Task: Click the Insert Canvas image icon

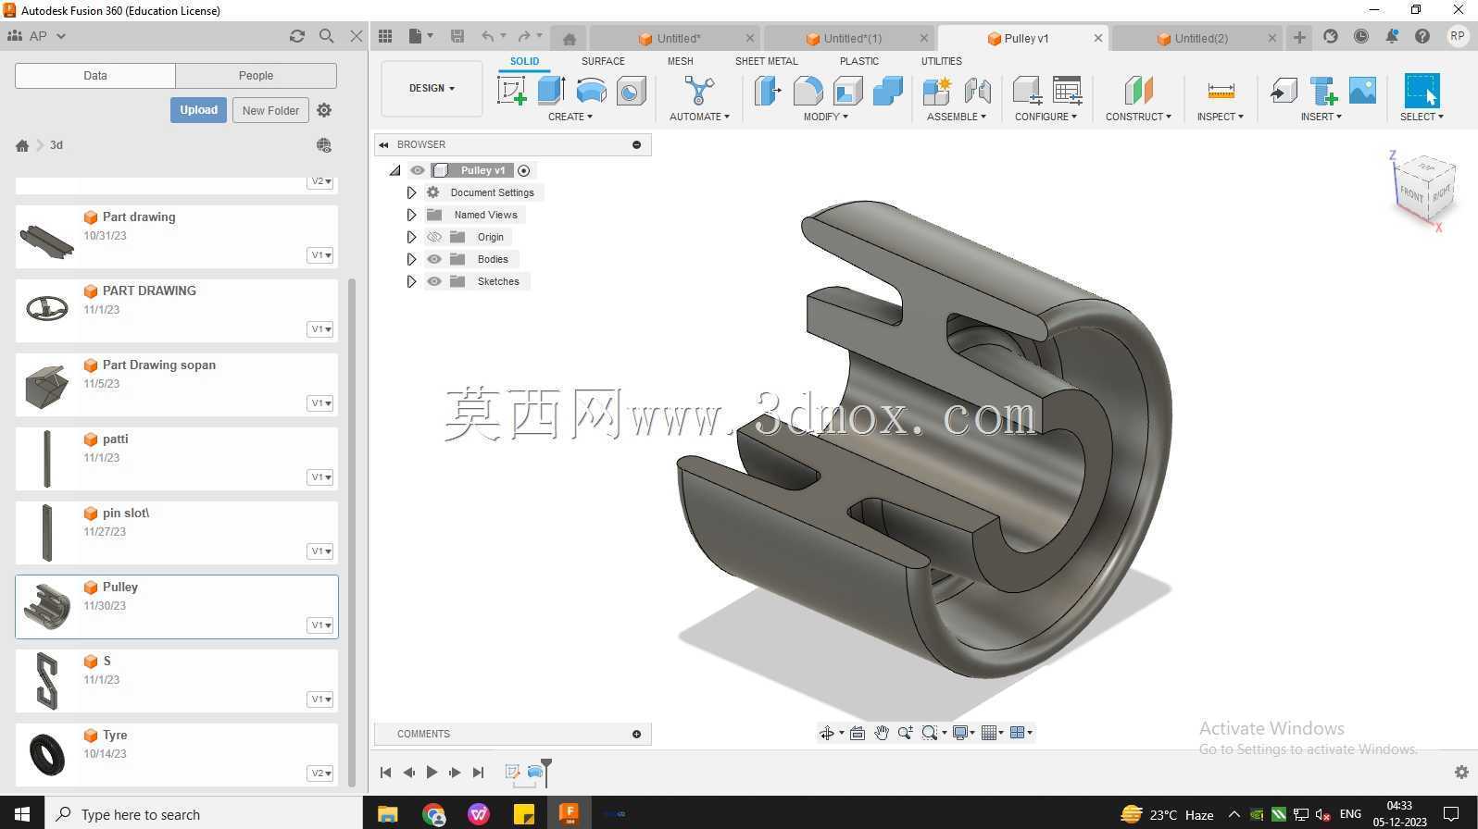Action: (x=1362, y=91)
